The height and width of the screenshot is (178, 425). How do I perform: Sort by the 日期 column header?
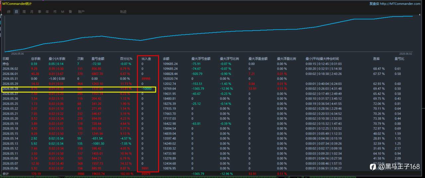pos(6,59)
